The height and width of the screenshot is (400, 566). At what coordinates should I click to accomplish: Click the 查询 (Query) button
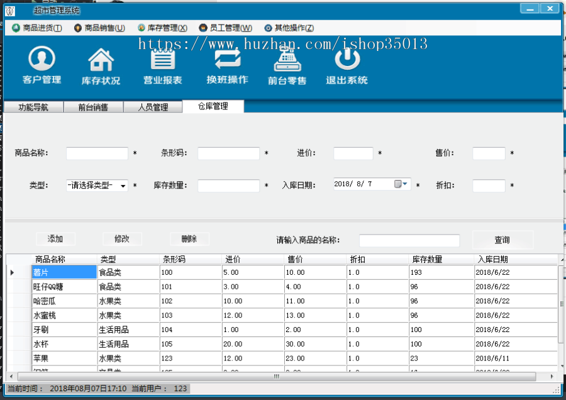[502, 240]
